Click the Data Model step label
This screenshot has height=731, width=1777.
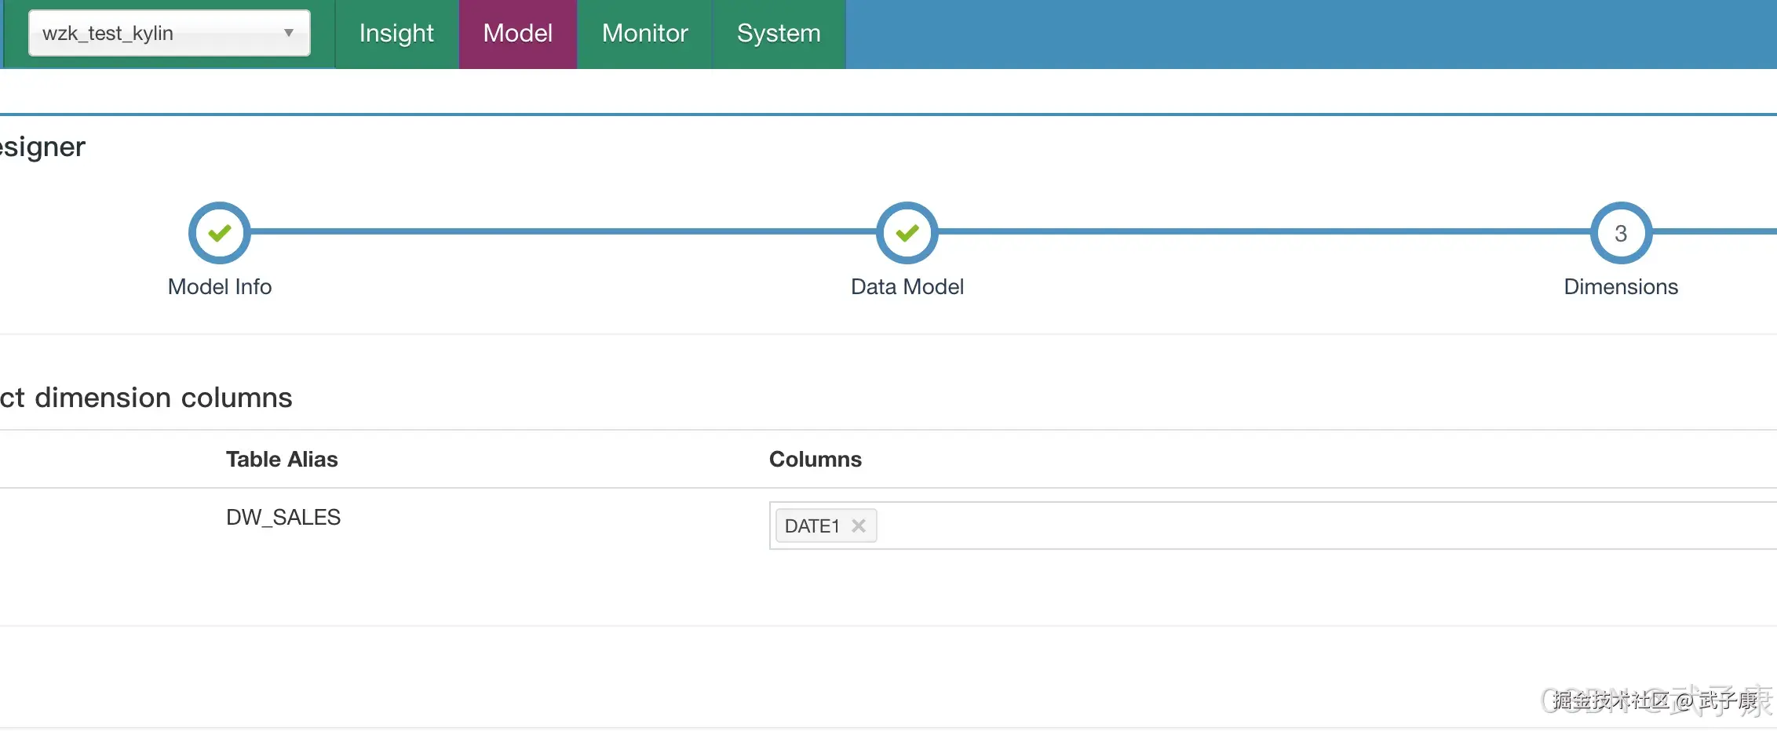click(x=907, y=287)
